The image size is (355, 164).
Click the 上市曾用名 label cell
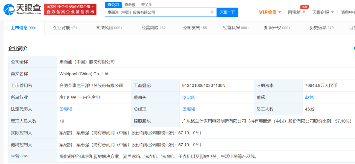click(33, 86)
